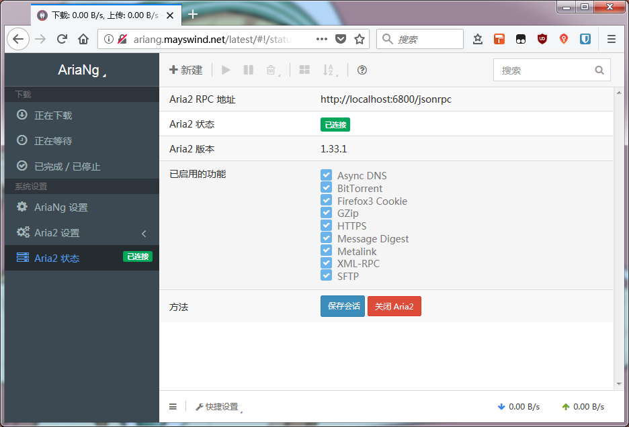Click the red map pin extension icon

(564, 39)
